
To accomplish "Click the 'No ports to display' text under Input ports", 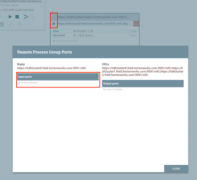I will [x=28, y=83].
